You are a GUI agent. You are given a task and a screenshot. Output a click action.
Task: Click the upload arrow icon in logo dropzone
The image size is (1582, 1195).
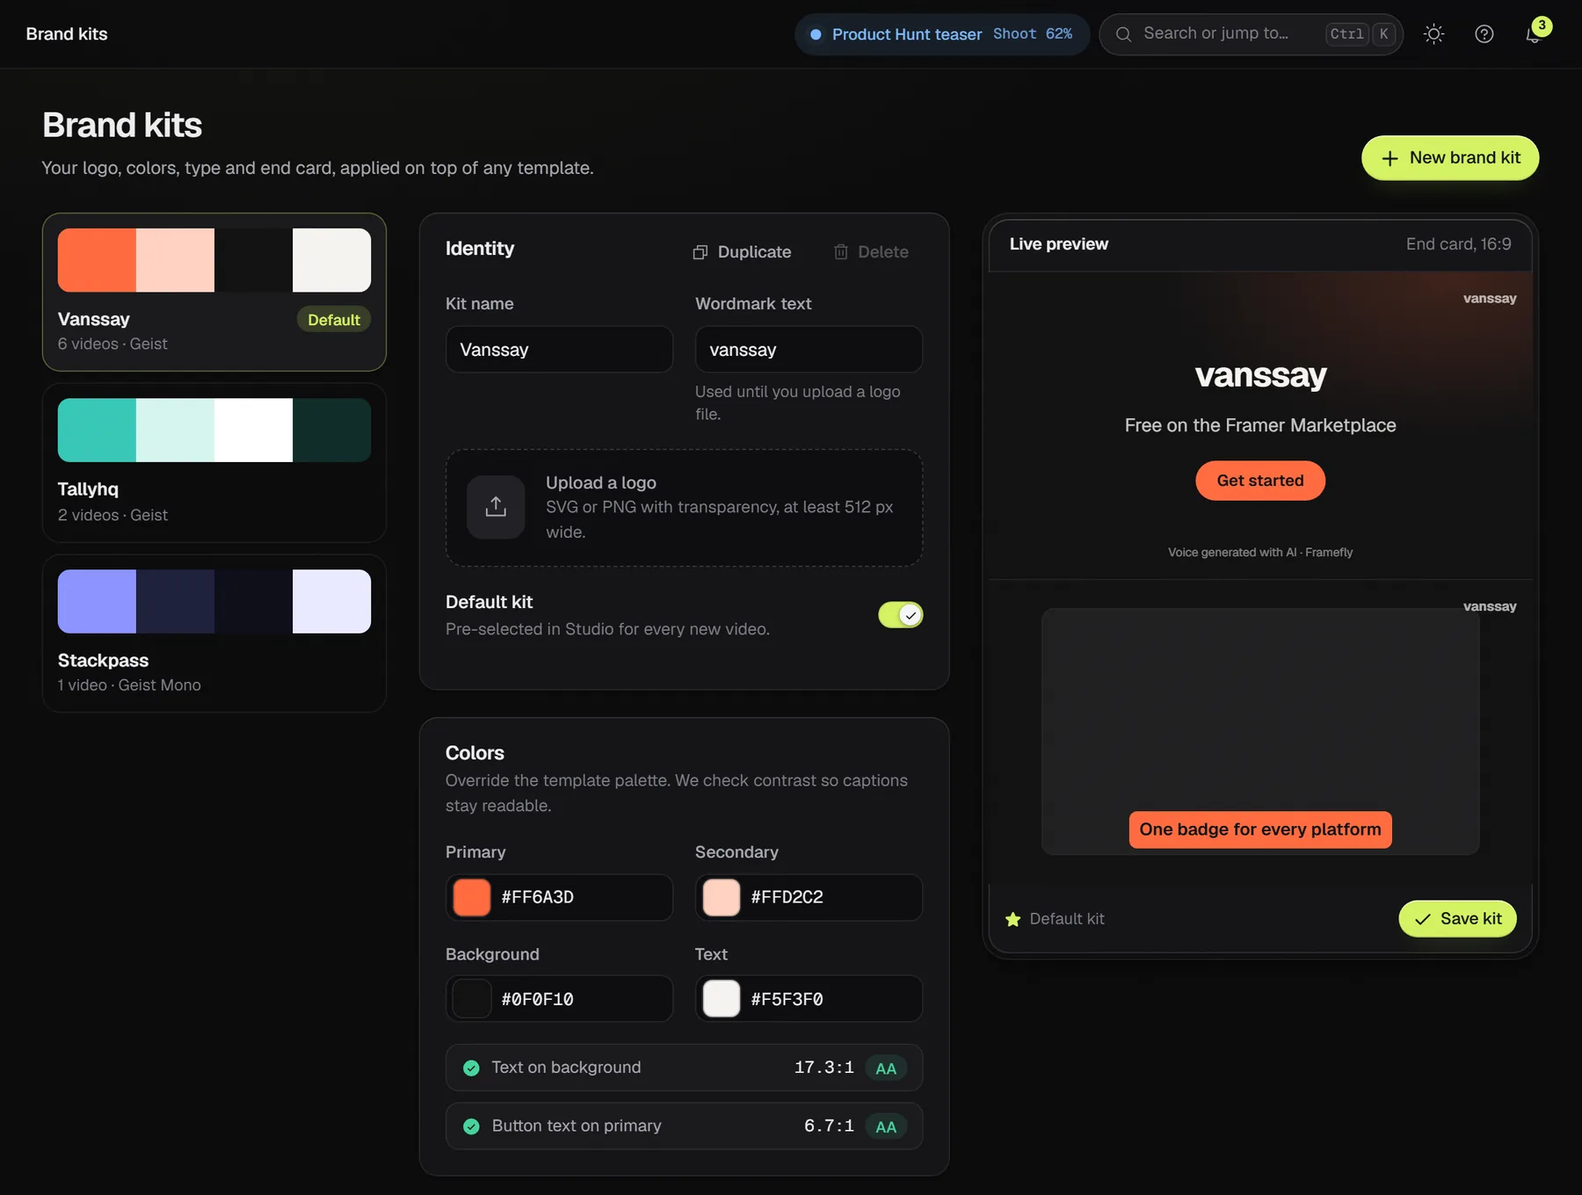tap(496, 507)
